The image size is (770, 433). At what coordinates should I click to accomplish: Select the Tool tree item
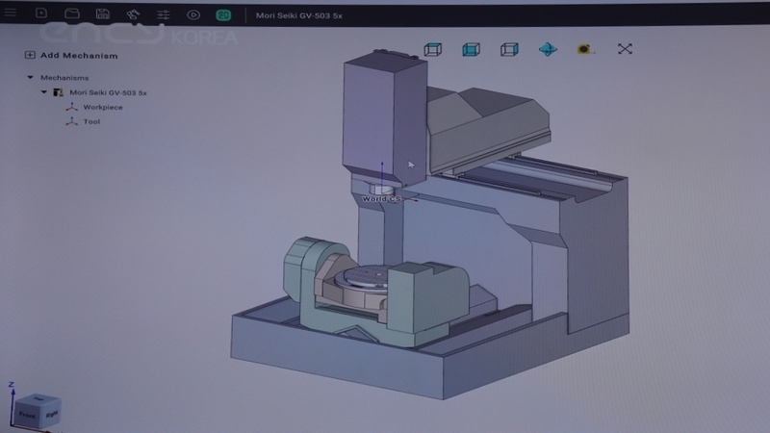coord(91,121)
